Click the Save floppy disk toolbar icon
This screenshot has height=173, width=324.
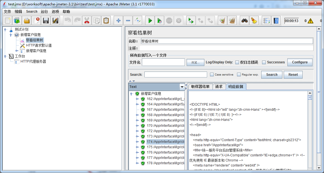(46, 21)
